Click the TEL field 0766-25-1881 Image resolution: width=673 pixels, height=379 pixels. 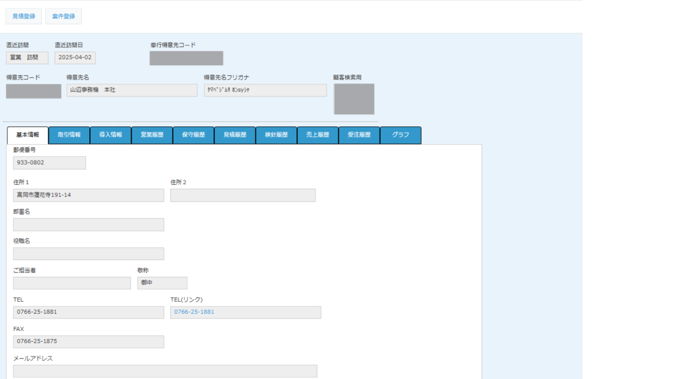[x=89, y=312]
